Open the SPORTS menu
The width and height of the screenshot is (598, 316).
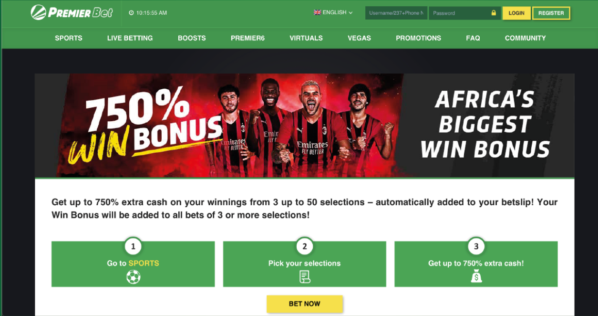(x=69, y=38)
